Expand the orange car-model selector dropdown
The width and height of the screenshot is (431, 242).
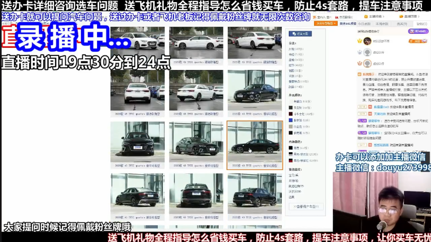tap(325, 24)
